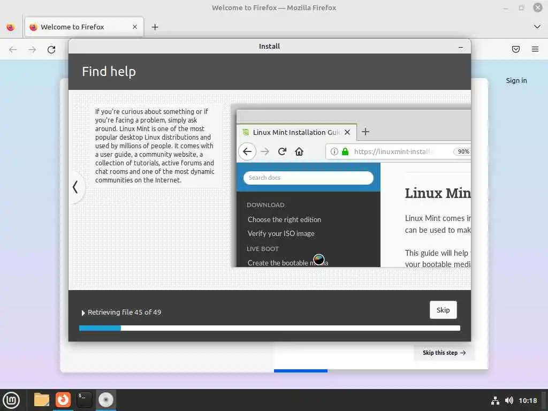Expand the Retrieving file details triangle
This screenshot has height=411, width=548.
(x=83, y=313)
